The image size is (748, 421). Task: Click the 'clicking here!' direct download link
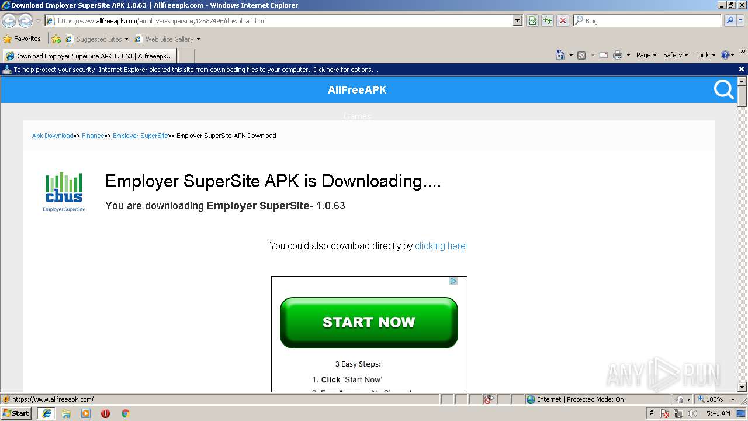tap(441, 246)
